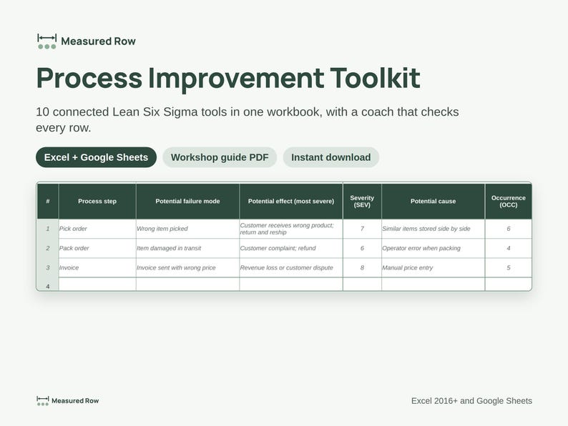The width and height of the screenshot is (568, 426).
Task: Click the empty Process step cell in row 4
Action: pos(97,284)
